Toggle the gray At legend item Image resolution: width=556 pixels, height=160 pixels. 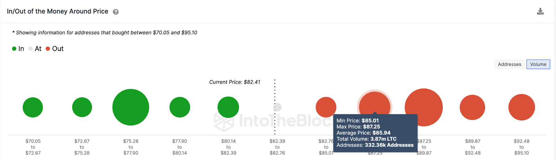coord(35,49)
